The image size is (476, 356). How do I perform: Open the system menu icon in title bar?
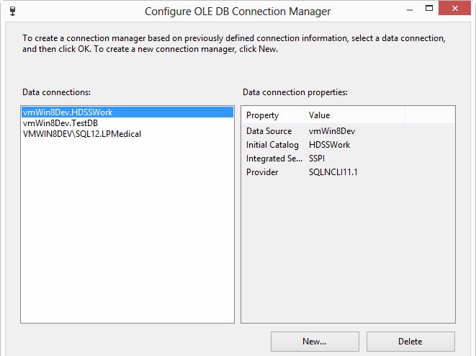coord(11,10)
